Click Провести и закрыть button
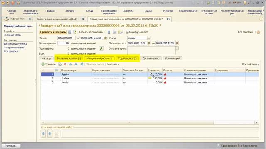Image resolution: width=266 pixels, height=149 pixels. pyautogui.click(x=53, y=32)
